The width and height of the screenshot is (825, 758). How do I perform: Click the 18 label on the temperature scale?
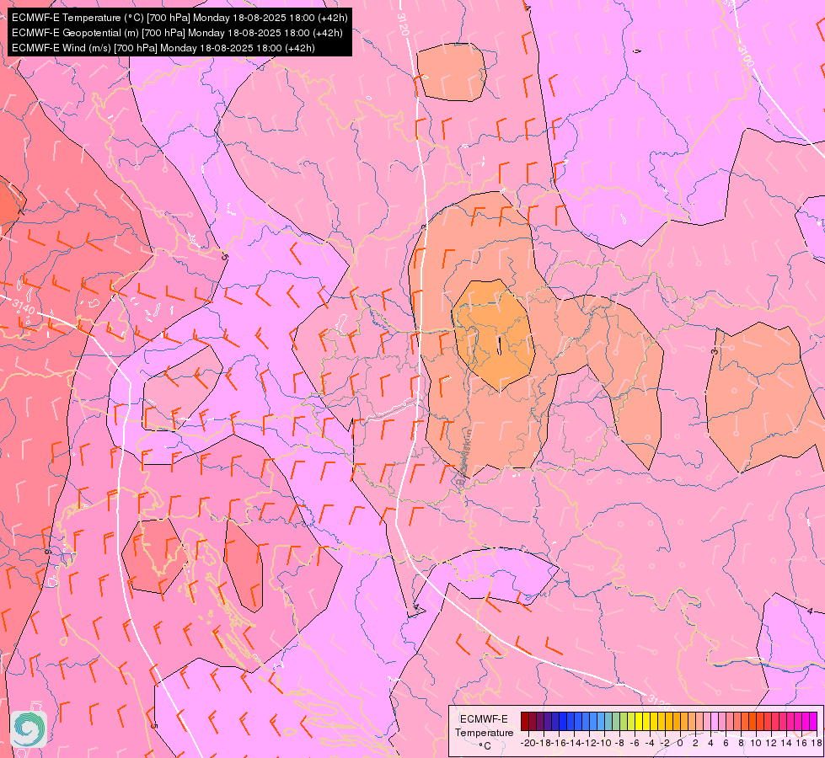tap(816, 743)
